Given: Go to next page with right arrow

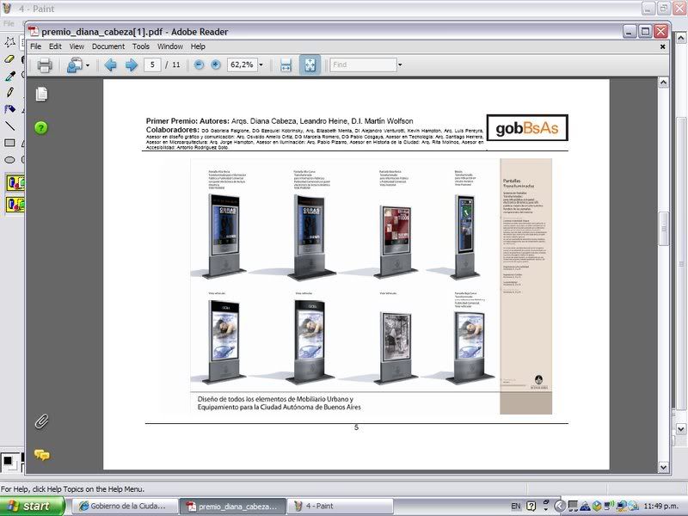Looking at the screenshot, I should [131, 65].
